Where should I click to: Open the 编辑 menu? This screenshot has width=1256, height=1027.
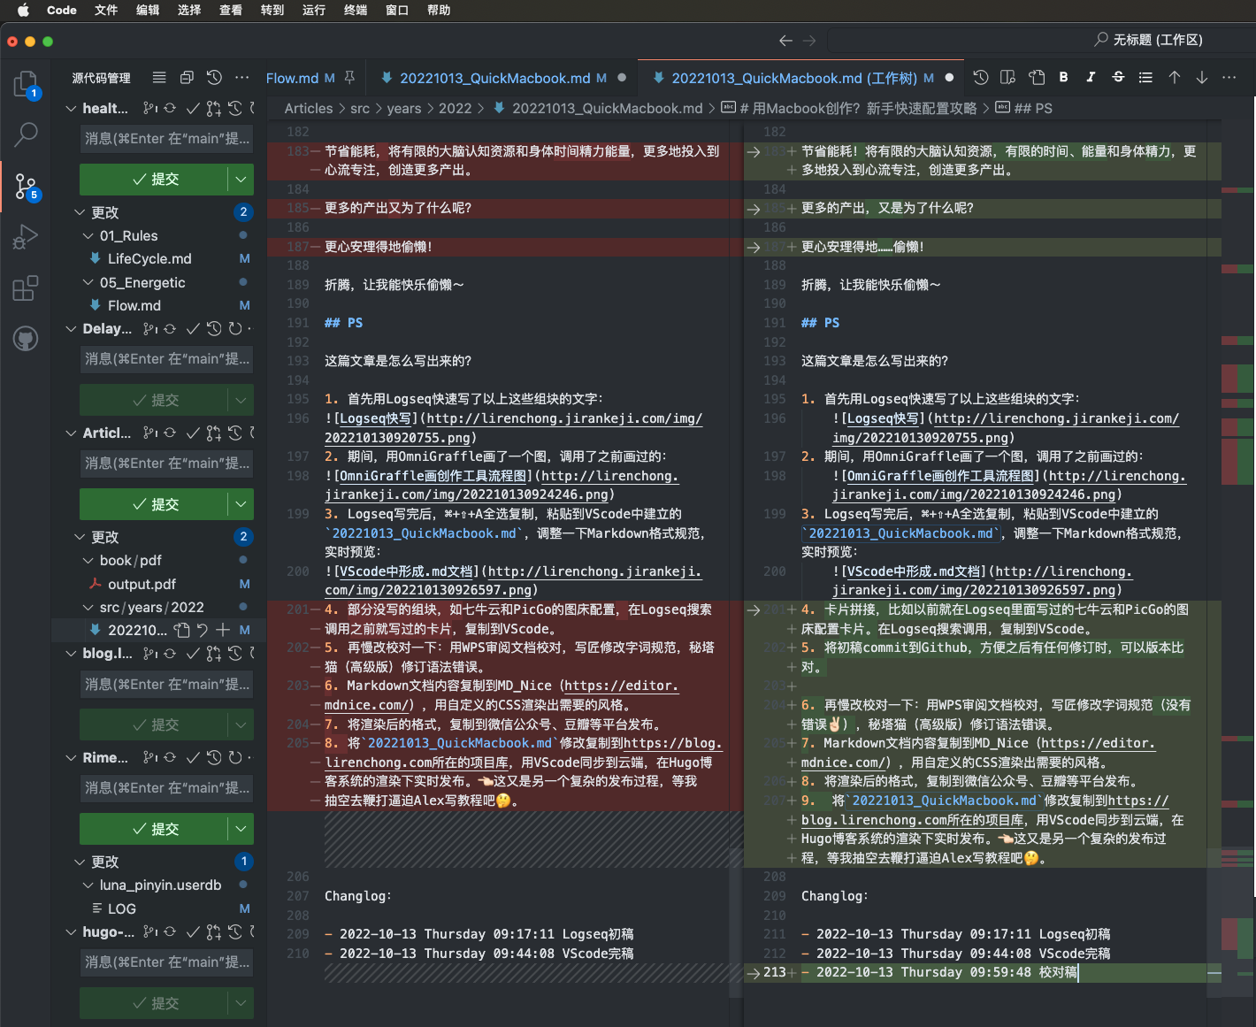[148, 11]
